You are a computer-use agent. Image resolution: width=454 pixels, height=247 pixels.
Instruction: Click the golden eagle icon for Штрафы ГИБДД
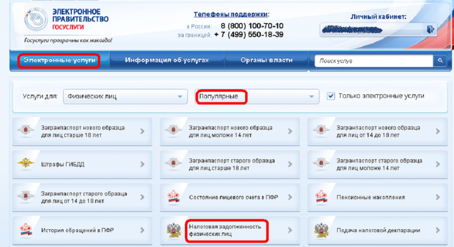tap(26, 163)
